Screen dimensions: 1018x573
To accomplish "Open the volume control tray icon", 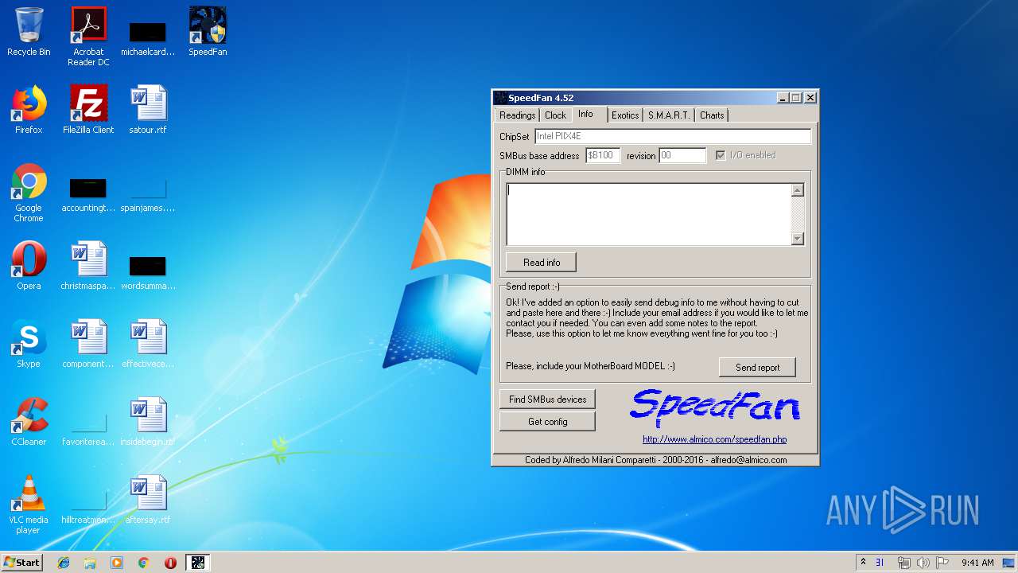I will click(x=923, y=563).
